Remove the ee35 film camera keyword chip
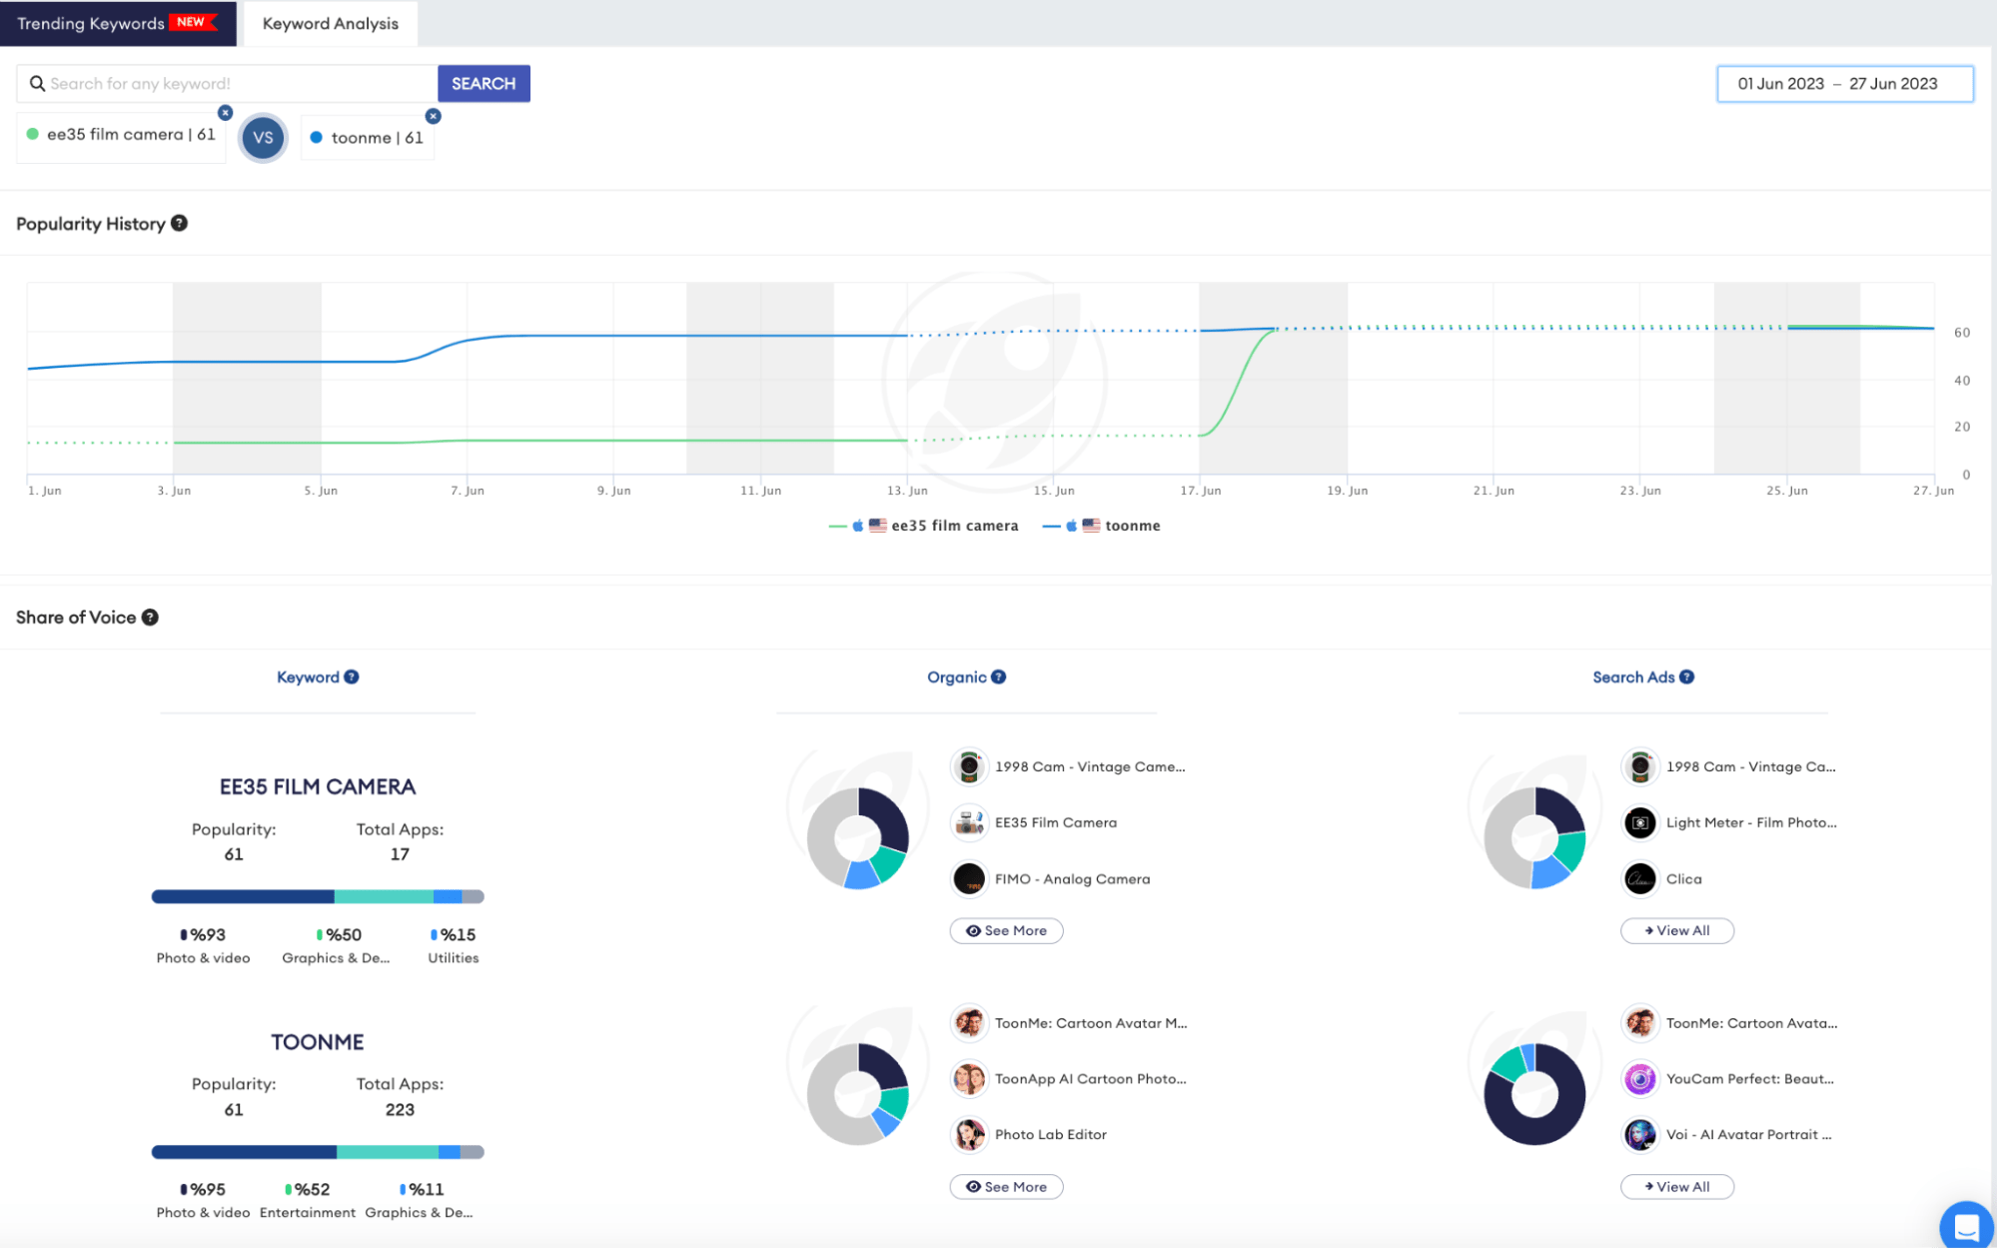Viewport: 1997px width, 1249px height. [x=226, y=113]
